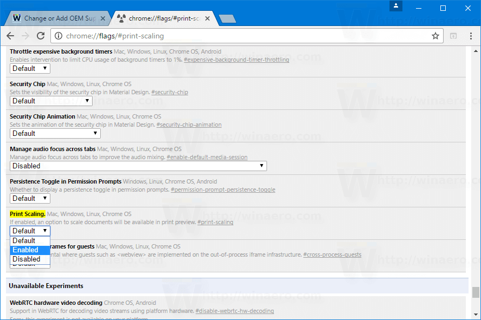Click Persistence Toggle in Permission Prompts title
Screen dimensions: 481x320
click(66, 181)
